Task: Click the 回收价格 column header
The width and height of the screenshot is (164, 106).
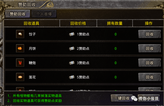Action: coord(78,23)
